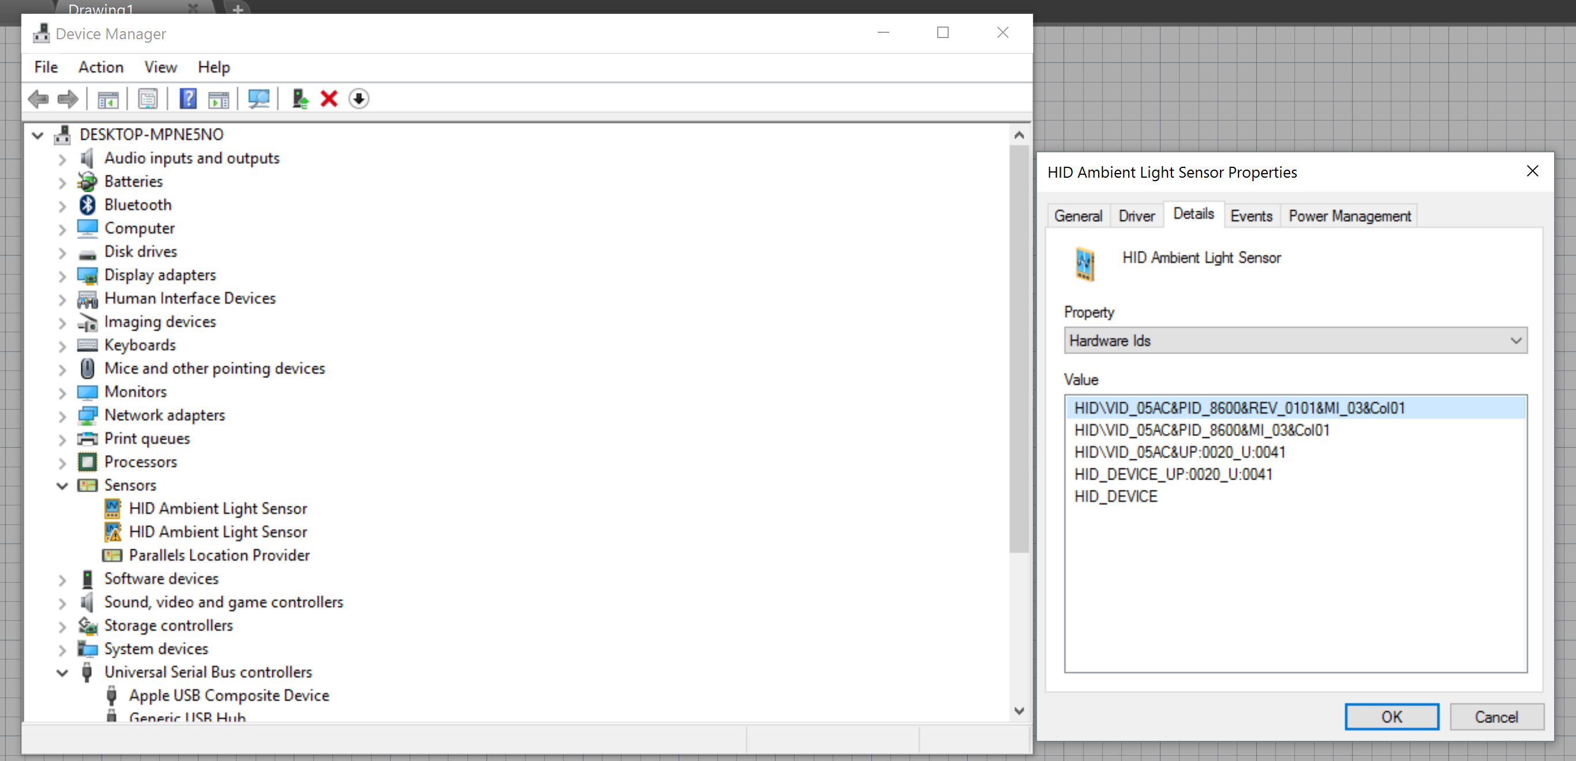1576x761 pixels.
Task: Open the Action menu
Action: click(100, 67)
